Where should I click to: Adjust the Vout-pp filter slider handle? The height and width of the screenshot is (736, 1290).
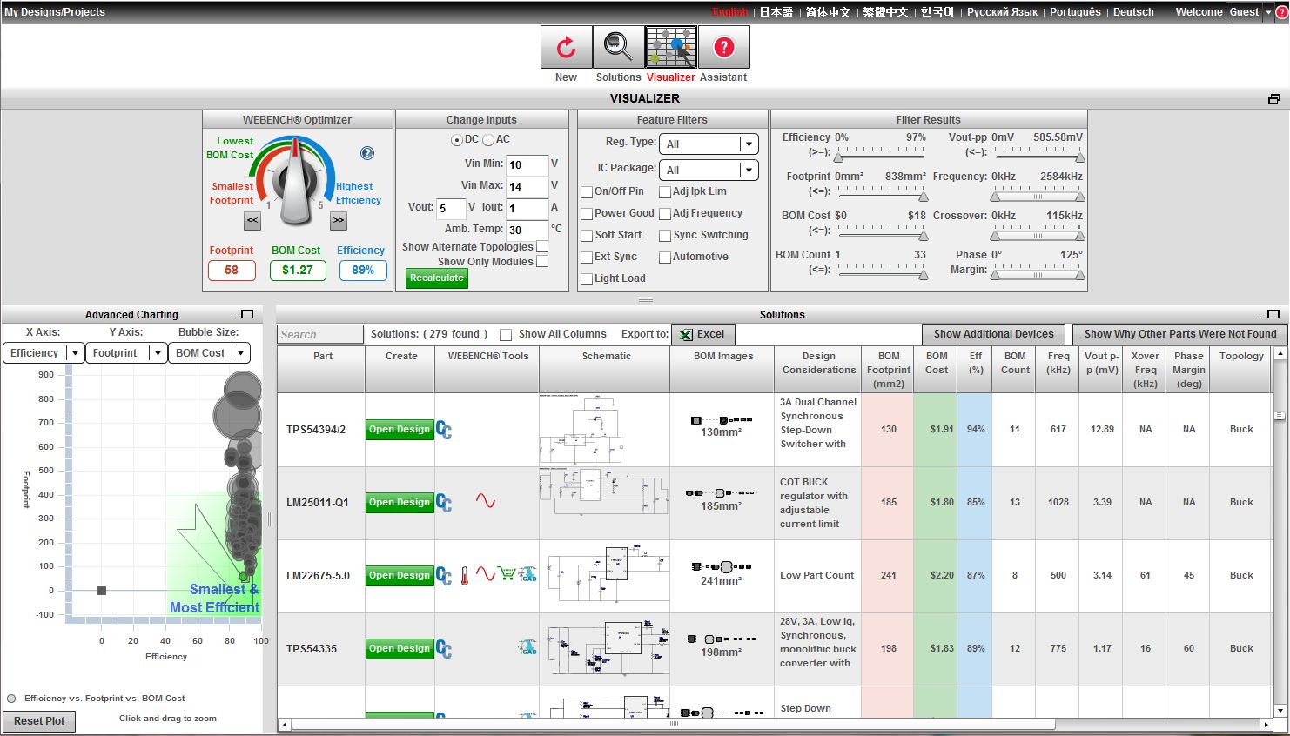tap(1080, 158)
